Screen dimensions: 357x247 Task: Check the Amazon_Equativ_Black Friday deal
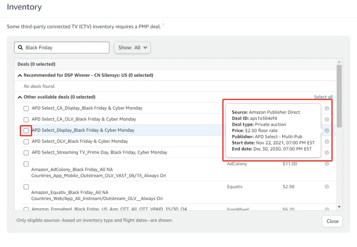(26, 187)
